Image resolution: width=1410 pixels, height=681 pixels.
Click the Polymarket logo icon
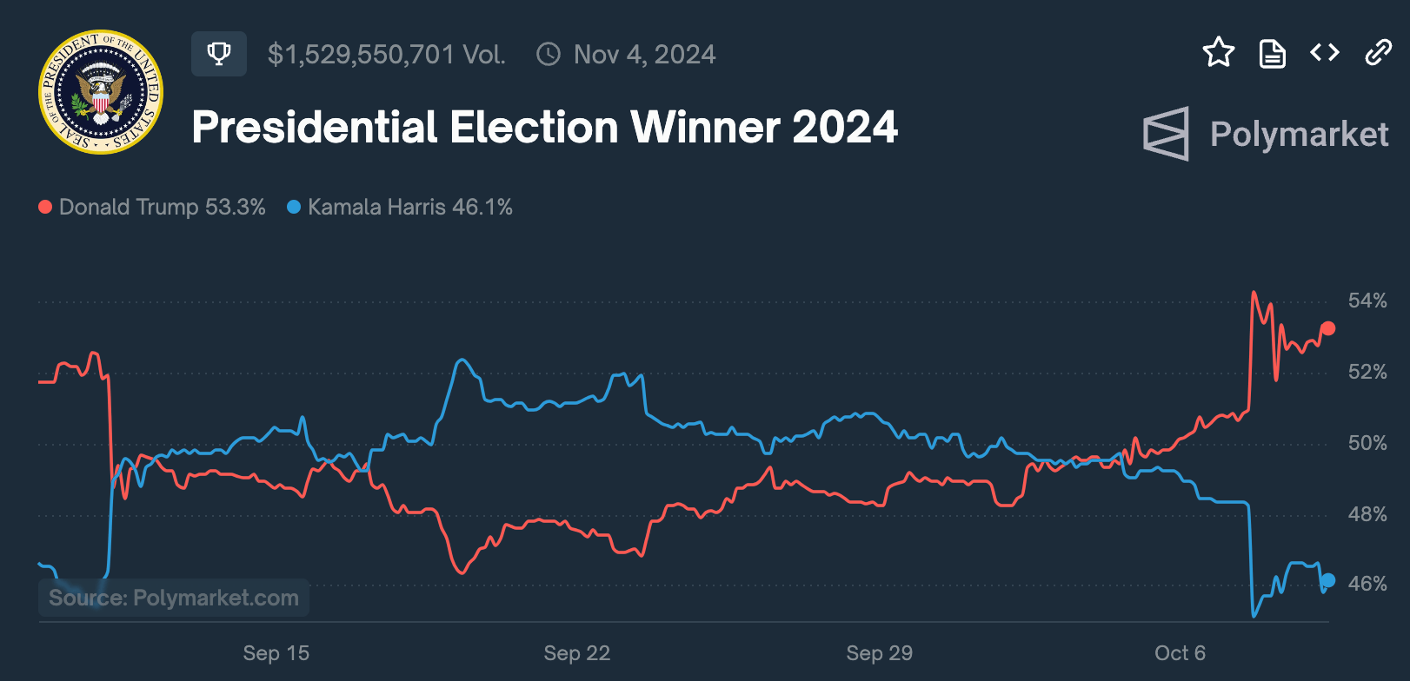point(1167,134)
